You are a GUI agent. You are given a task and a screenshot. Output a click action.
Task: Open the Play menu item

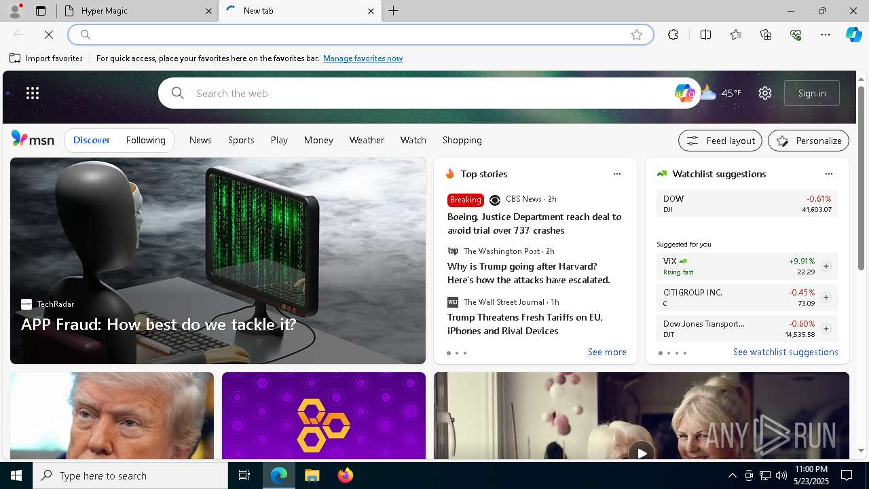(279, 140)
